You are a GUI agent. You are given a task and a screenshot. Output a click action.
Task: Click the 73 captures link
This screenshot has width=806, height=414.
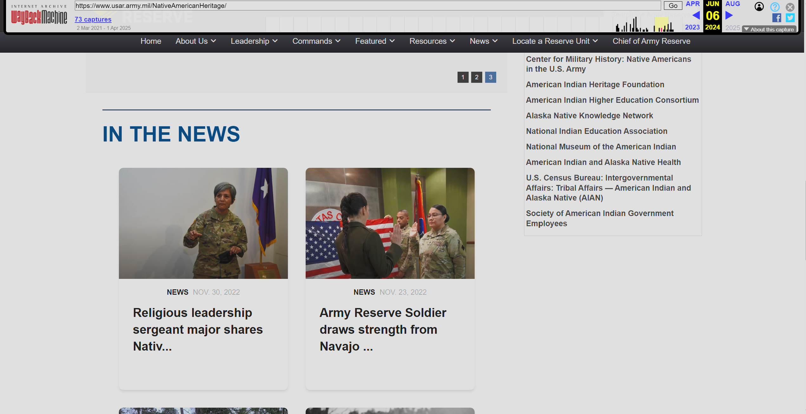(x=93, y=19)
